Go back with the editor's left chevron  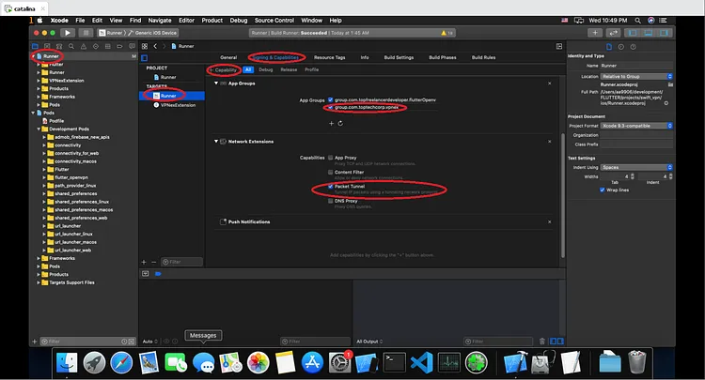point(155,46)
